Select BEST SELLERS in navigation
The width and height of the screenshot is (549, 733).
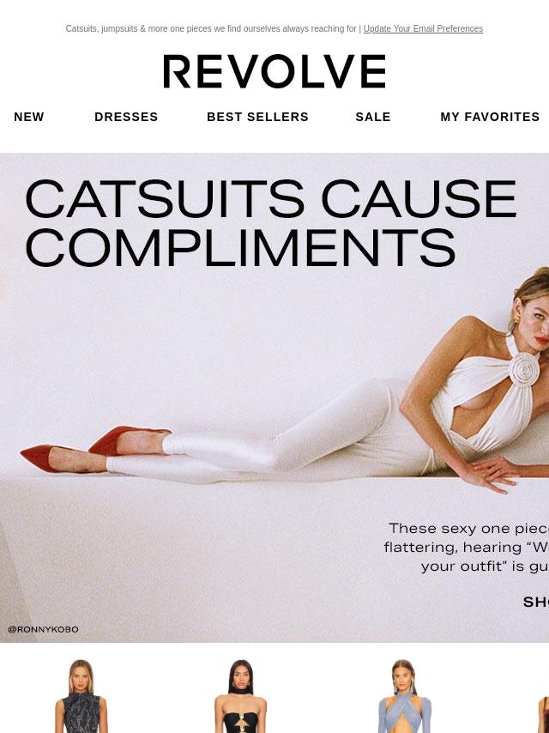click(257, 117)
